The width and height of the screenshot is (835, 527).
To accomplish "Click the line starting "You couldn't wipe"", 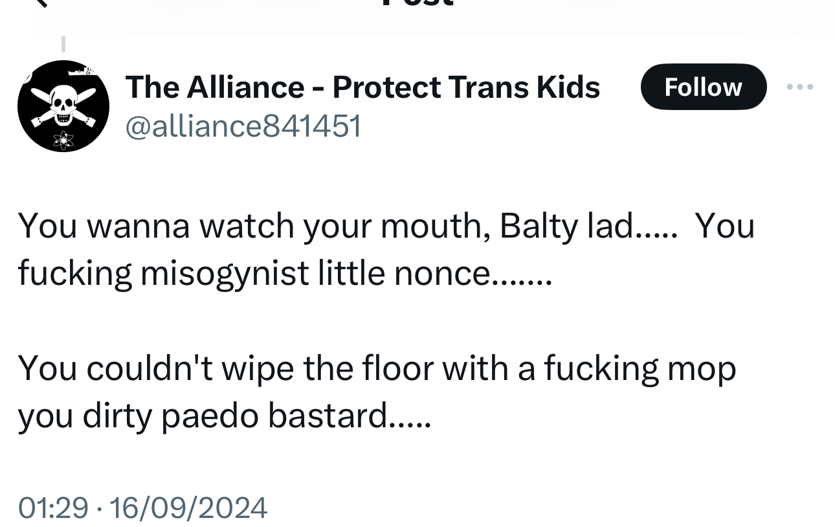I will (x=377, y=368).
